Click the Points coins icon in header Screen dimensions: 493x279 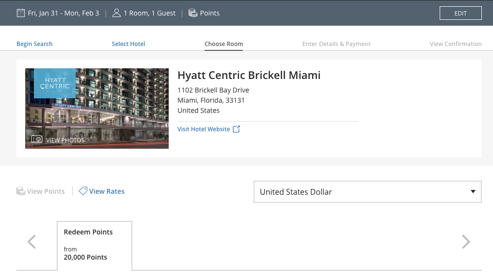[192, 13]
